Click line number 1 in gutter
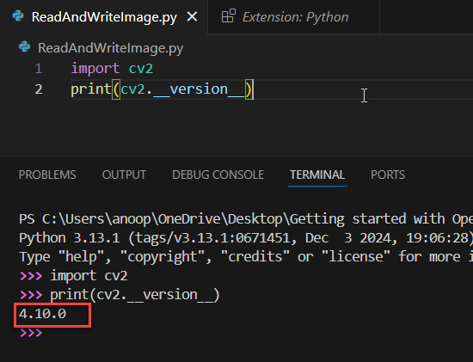Viewport: 473px width, 362px height. click(39, 69)
